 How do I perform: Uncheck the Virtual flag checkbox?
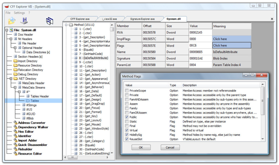point(127,131)
